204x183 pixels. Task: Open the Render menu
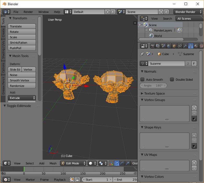tap(28, 12)
